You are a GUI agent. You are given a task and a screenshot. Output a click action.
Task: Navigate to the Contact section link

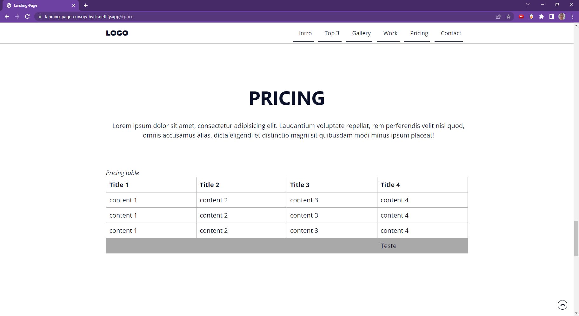451,33
